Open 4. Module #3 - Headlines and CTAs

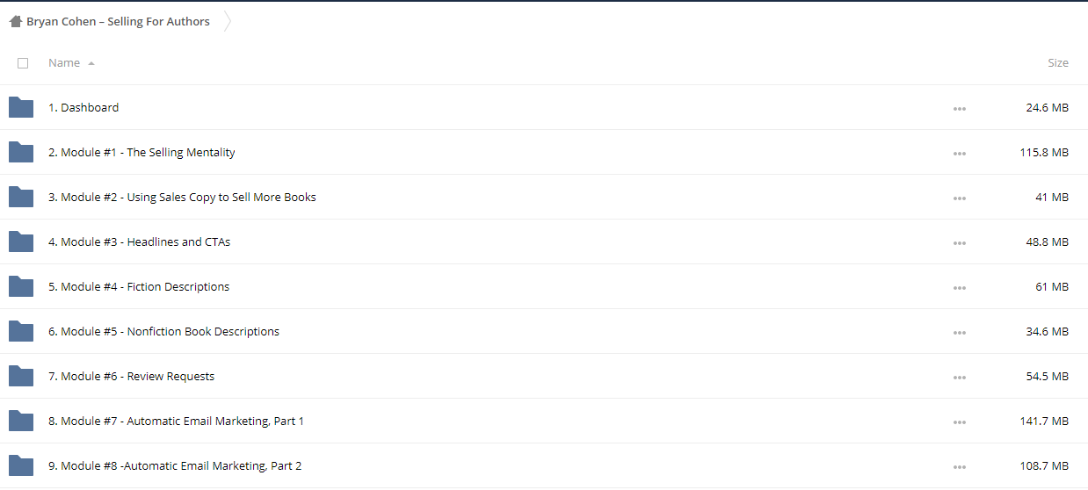click(139, 241)
